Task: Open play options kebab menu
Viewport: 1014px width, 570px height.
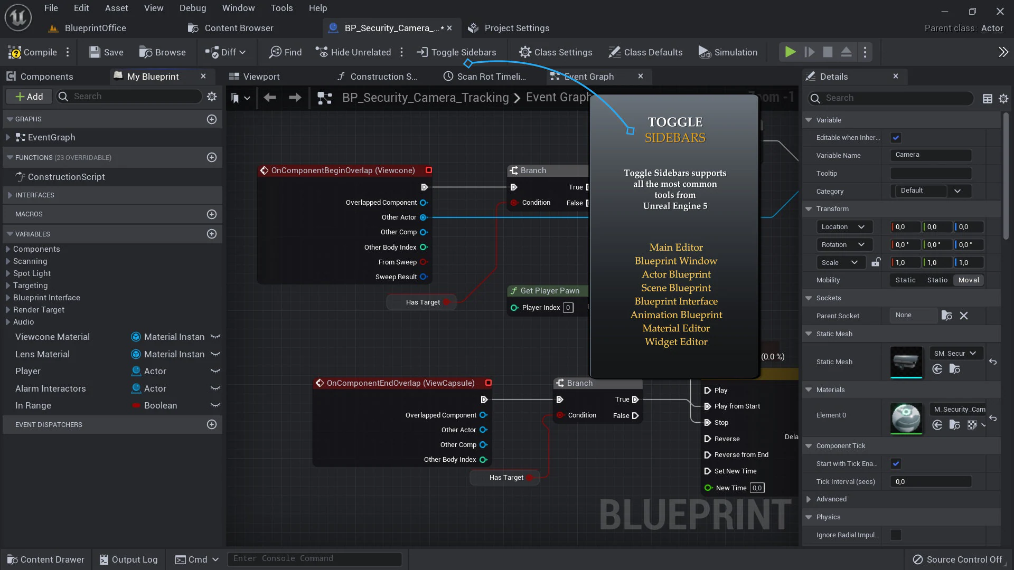Action: (x=865, y=52)
